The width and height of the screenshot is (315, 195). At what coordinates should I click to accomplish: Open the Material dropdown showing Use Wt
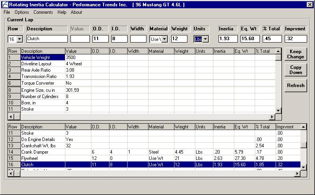(165, 39)
